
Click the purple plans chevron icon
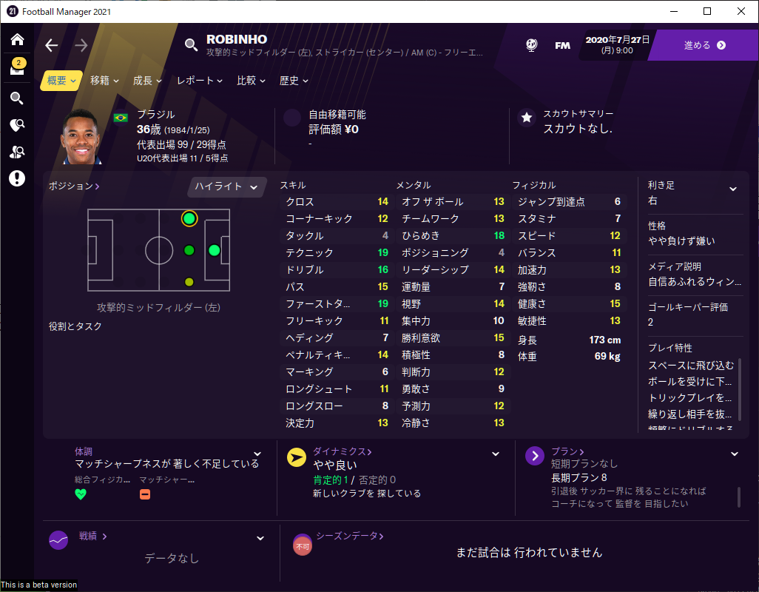(x=534, y=456)
